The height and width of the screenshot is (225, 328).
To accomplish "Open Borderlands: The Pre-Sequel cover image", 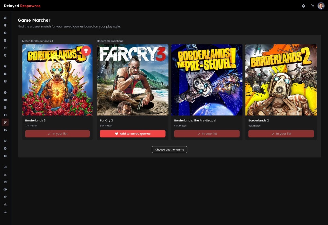I will pyautogui.click(x=207, y=80).
